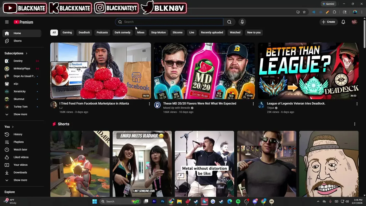366x206 pixels.
Task: Open the Chrome profile avatar
Action: pyautogui.click(x=355, y=12)
